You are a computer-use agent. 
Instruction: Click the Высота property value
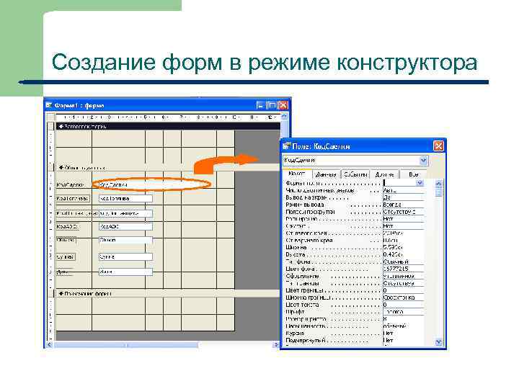pos(404,255)
